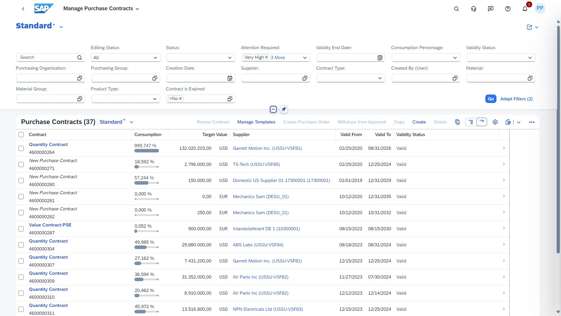Image resolution: width=561 pixels, height=316 pixels.
Task: Open Adapt Filters (2)
Action: (x=516, y=99)
